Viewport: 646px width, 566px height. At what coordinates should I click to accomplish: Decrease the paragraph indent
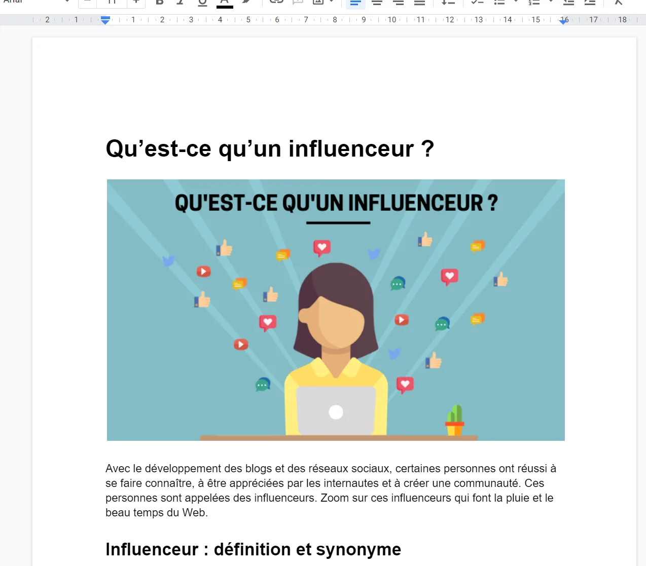(x=568, y=3)
